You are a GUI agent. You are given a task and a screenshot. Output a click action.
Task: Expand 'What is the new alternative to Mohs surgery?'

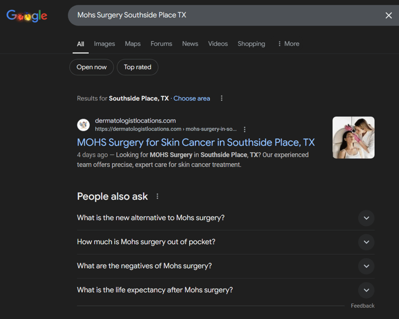[x=366, y=218]
